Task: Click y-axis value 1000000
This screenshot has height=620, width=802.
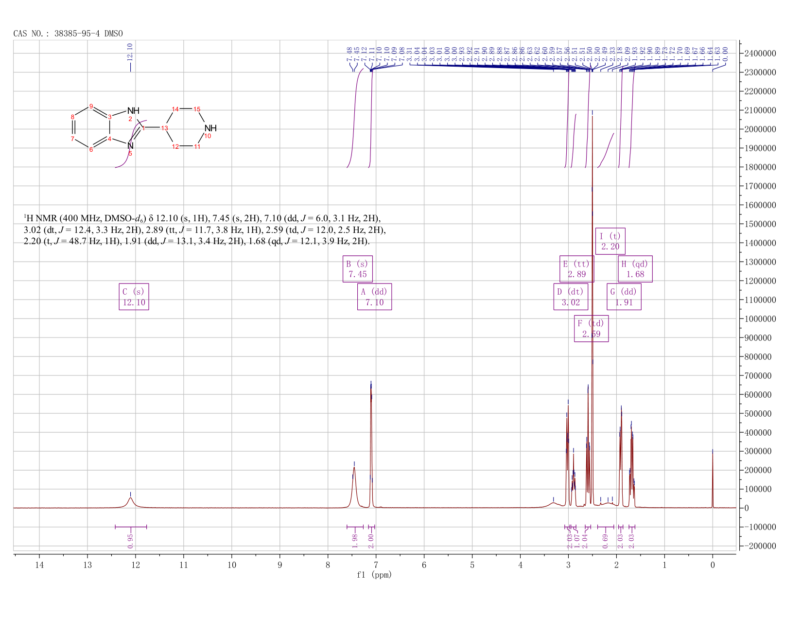Action: click(x=760, y=319)
